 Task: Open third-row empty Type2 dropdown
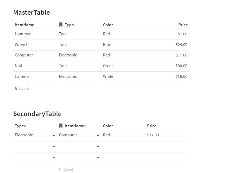pyautogui.click(x=54, y=157)
